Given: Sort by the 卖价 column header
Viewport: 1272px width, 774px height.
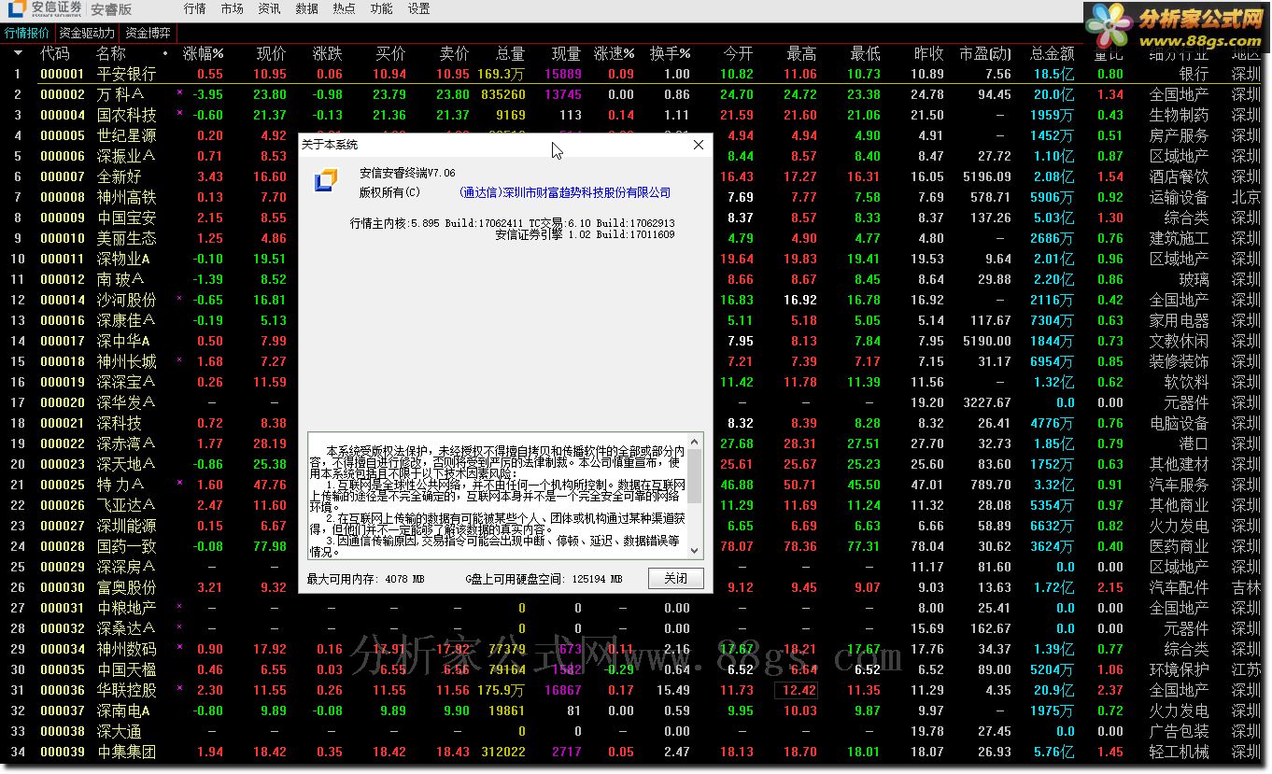Looking at the screenshot, I should tap(454, 53).
